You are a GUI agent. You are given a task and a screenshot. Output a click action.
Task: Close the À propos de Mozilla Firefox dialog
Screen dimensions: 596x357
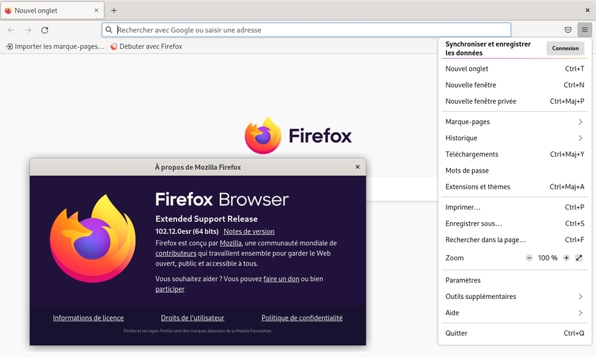point(358,167)
